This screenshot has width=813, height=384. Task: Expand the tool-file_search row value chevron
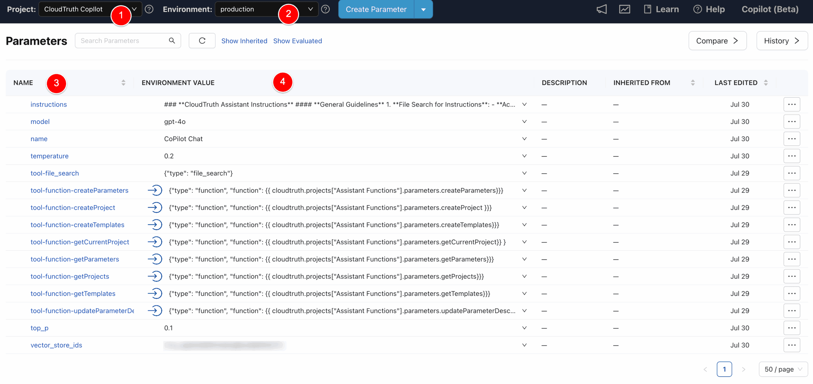524,173
